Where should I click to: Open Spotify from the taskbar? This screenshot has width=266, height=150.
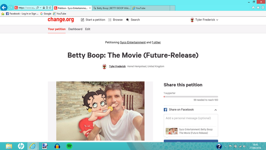(69, 146)
